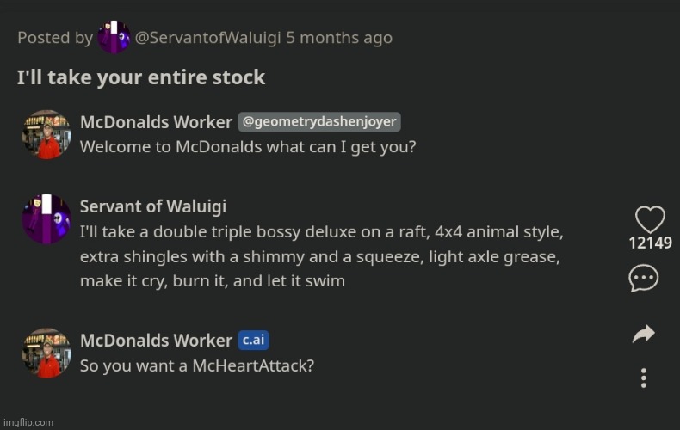This screenshot has width=680, height=430.
Task: Click the Servant of Waluigi name
Action: point(153,206)
